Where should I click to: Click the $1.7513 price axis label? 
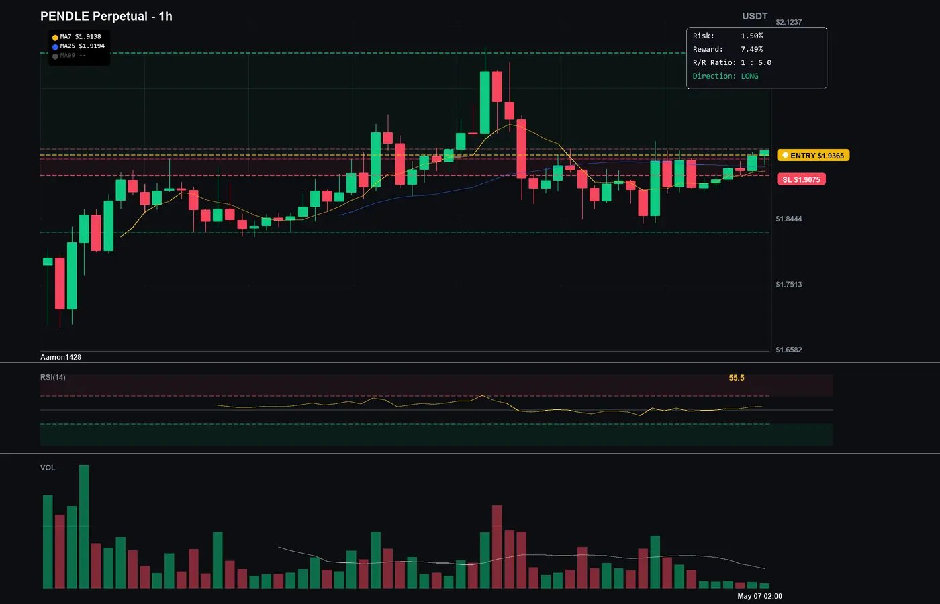point(789,285)
